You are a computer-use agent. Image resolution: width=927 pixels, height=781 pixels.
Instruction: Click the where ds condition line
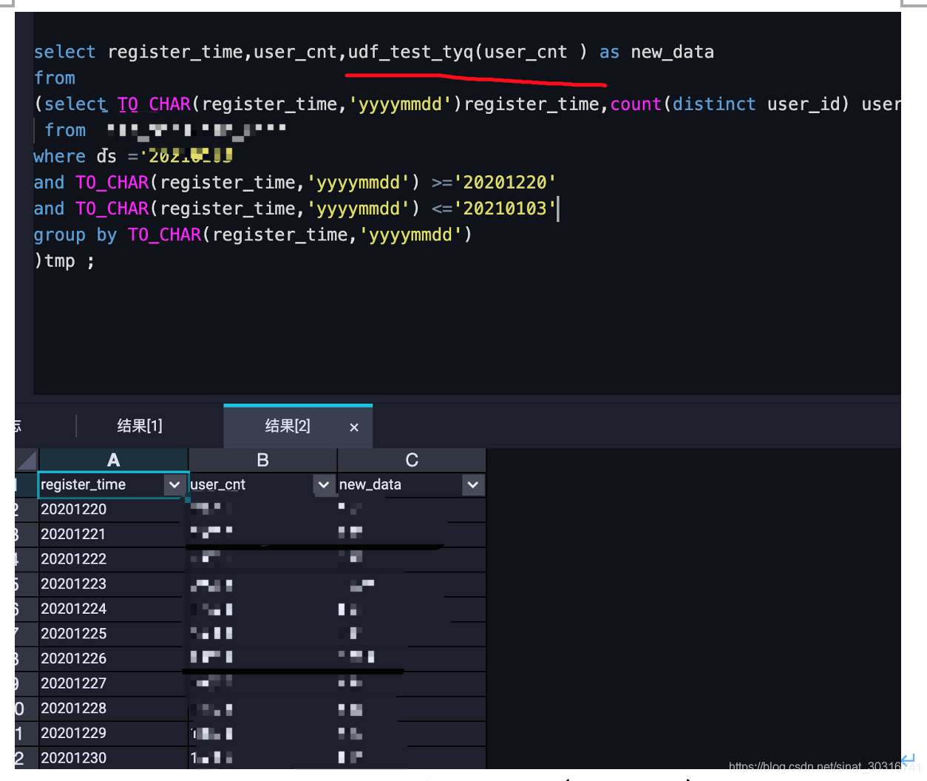coord(134,157)
